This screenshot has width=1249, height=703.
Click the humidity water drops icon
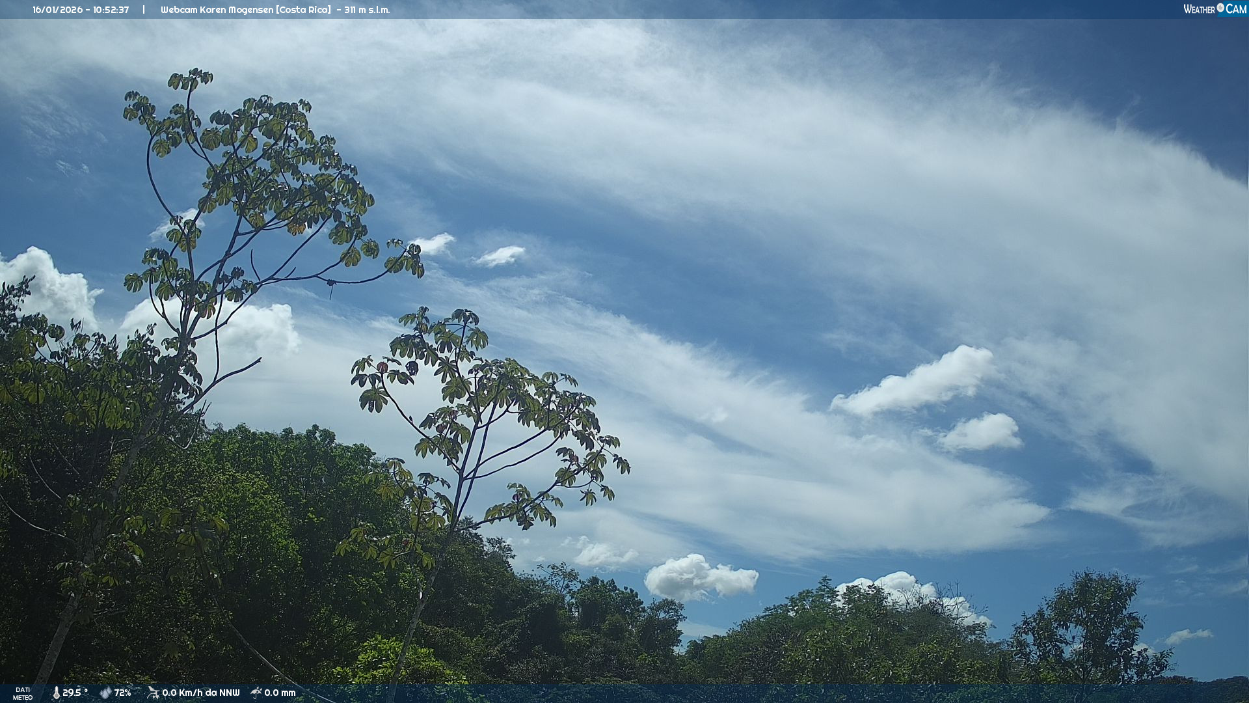pos(105,693)
